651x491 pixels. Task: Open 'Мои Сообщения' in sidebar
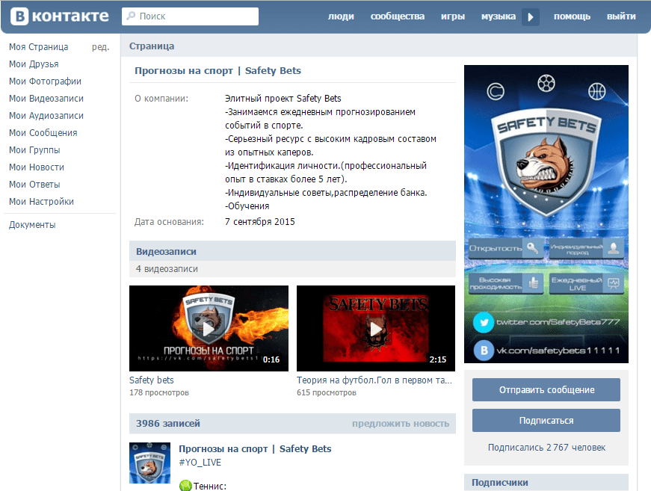[43, 133]
